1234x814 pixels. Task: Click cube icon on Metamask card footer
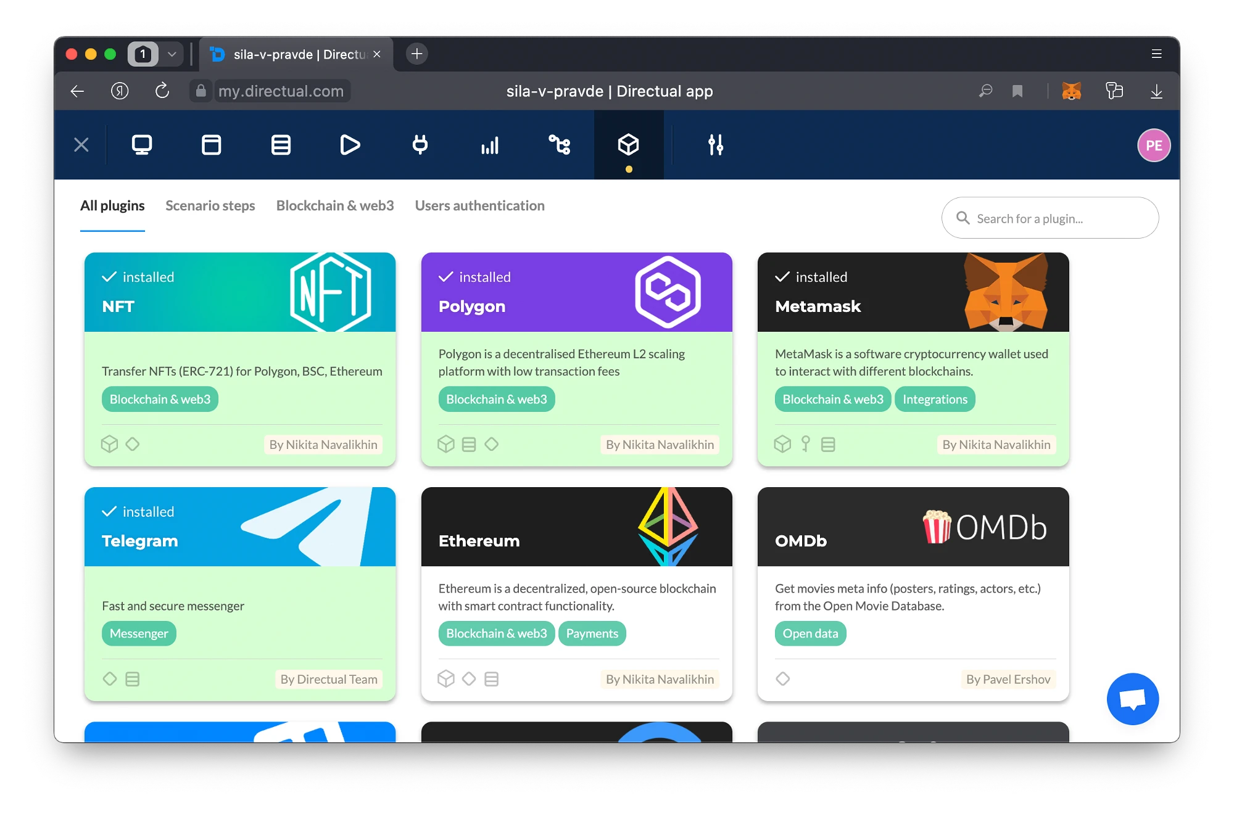[x=782, y=444]
